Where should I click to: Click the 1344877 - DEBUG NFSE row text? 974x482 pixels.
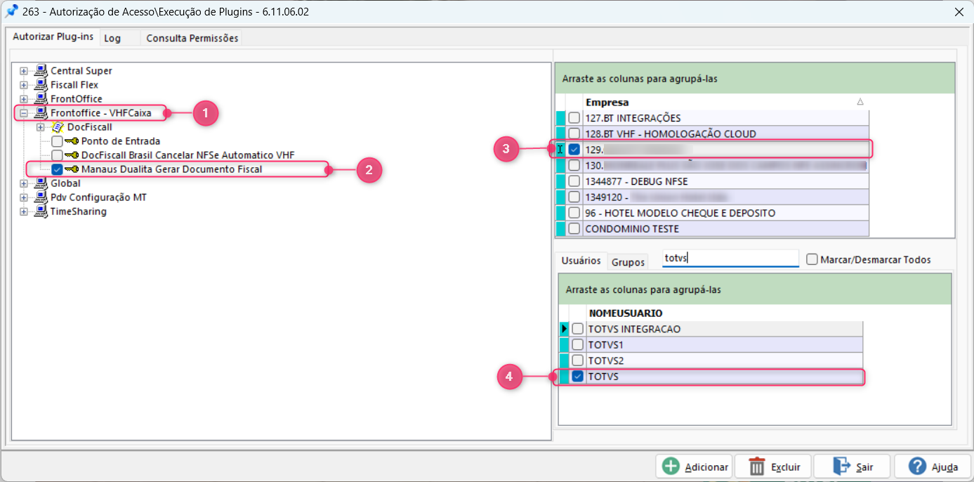click(636, 181)
